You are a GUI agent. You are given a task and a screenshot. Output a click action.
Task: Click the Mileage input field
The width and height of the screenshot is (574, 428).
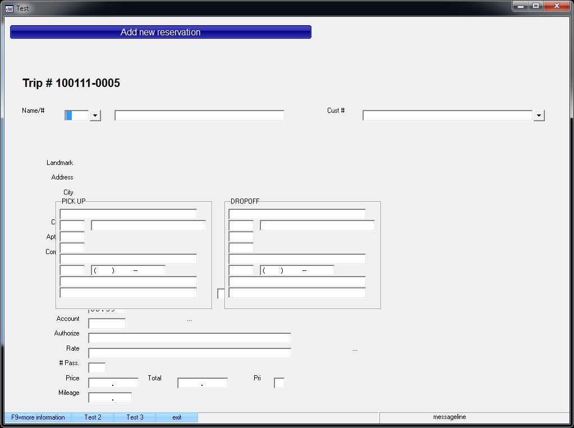point(110,398)
